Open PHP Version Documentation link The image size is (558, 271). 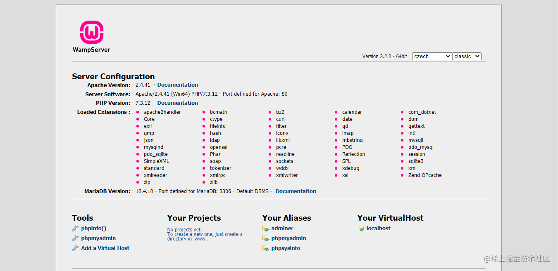tap(177, 103)
